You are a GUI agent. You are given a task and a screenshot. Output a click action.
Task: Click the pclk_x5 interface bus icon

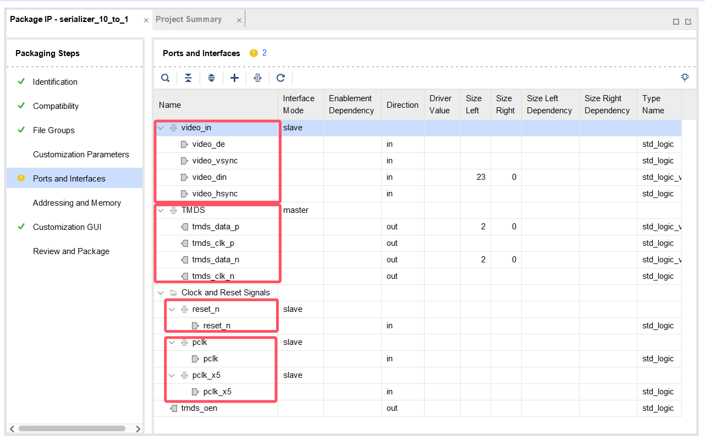point(184,375)
